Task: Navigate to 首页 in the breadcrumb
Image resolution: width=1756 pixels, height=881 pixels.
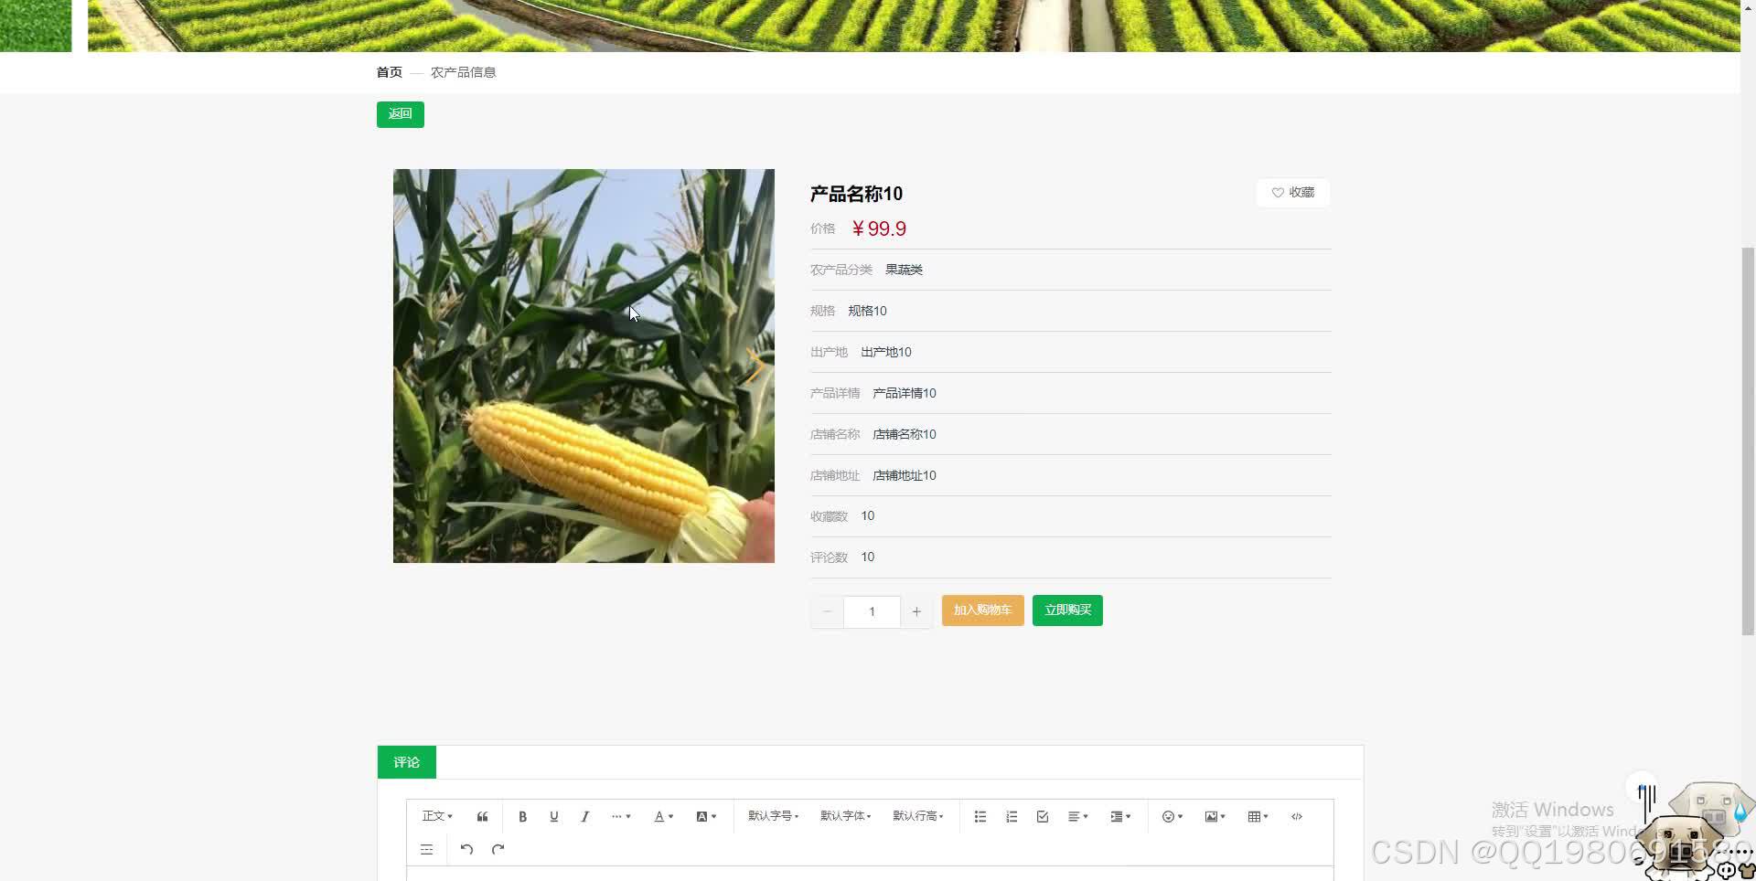Action: (x=388, y=71)
